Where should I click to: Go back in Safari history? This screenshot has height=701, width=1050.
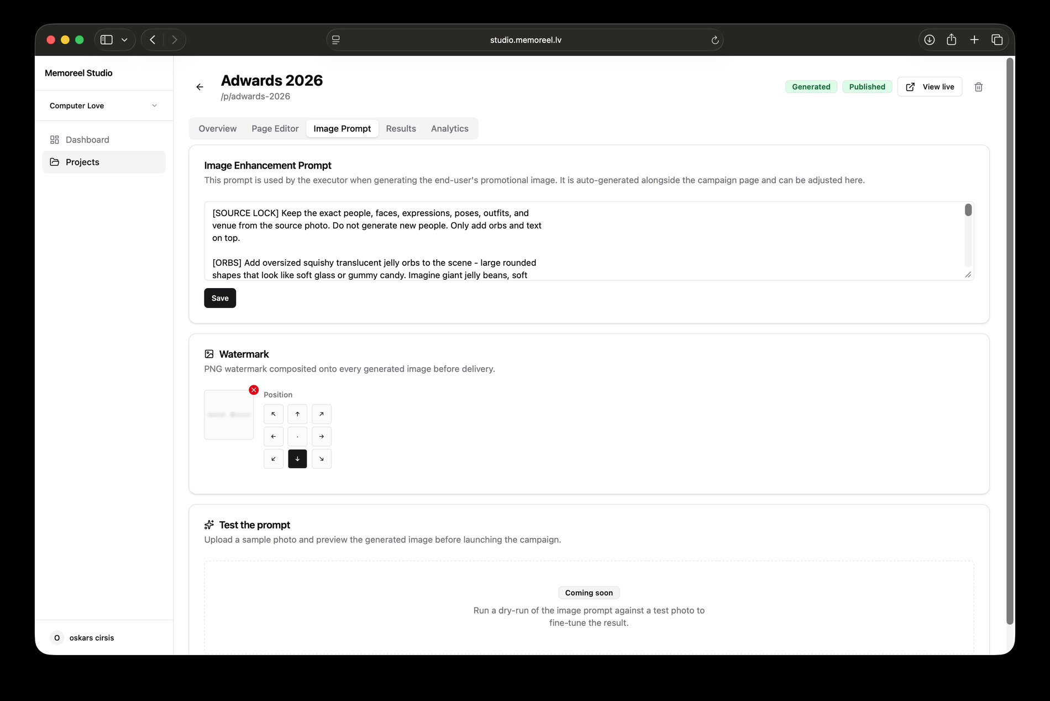pyautogui.click(x=153, y=40)
